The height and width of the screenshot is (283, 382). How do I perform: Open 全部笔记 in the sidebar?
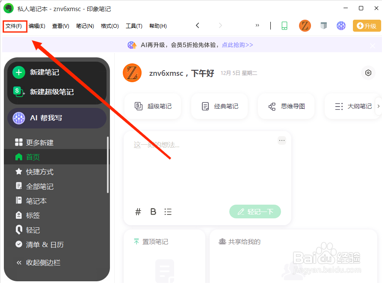coord(40,187)
